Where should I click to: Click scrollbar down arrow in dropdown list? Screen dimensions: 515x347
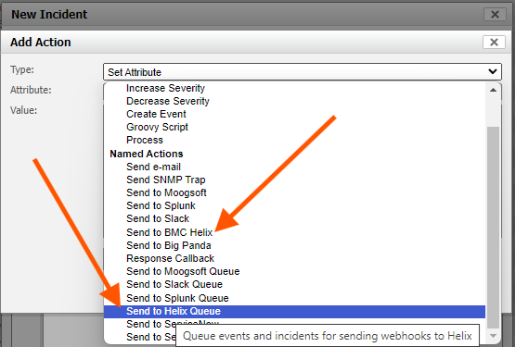(x=493, y=336)
